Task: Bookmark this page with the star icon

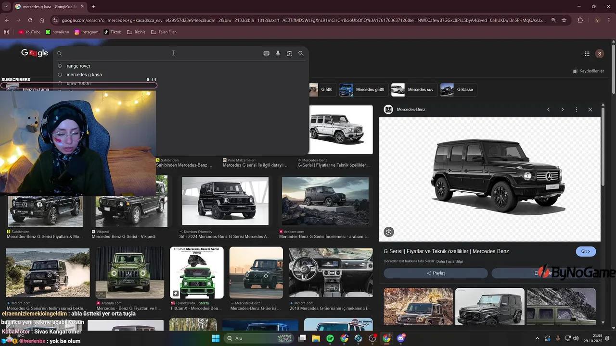Action: 564,20
